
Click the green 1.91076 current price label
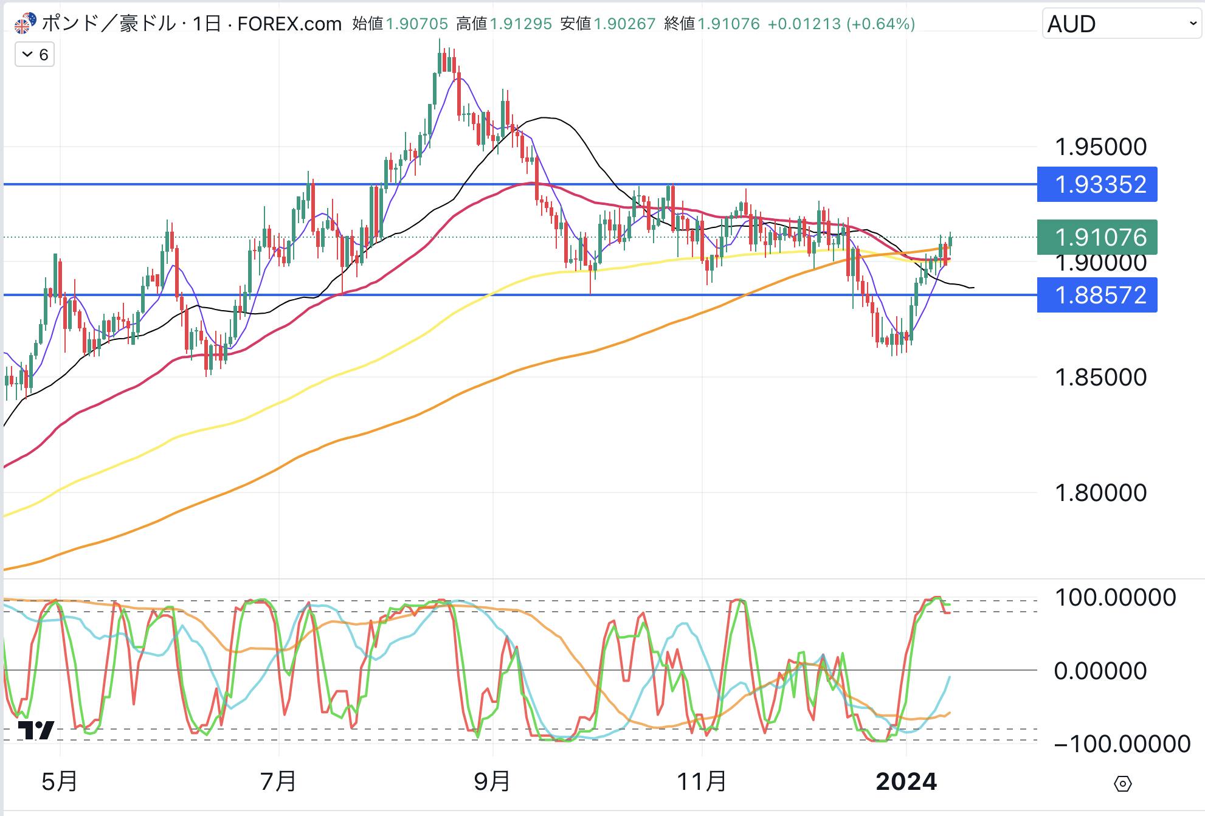coord(1097,237)
